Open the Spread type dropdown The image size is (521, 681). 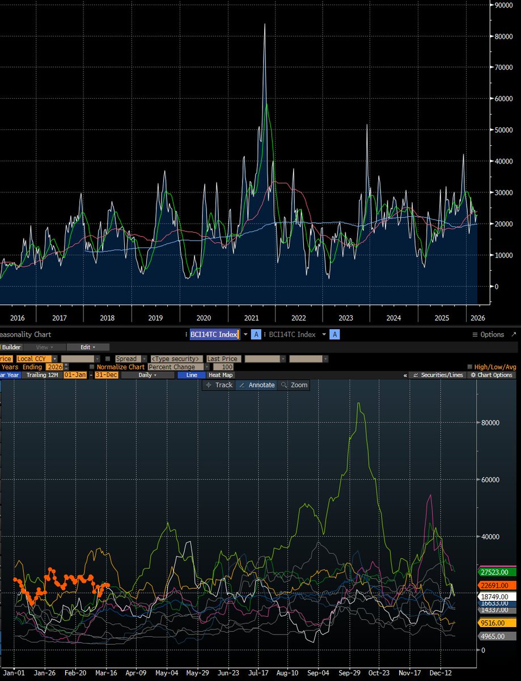point(132,359)
